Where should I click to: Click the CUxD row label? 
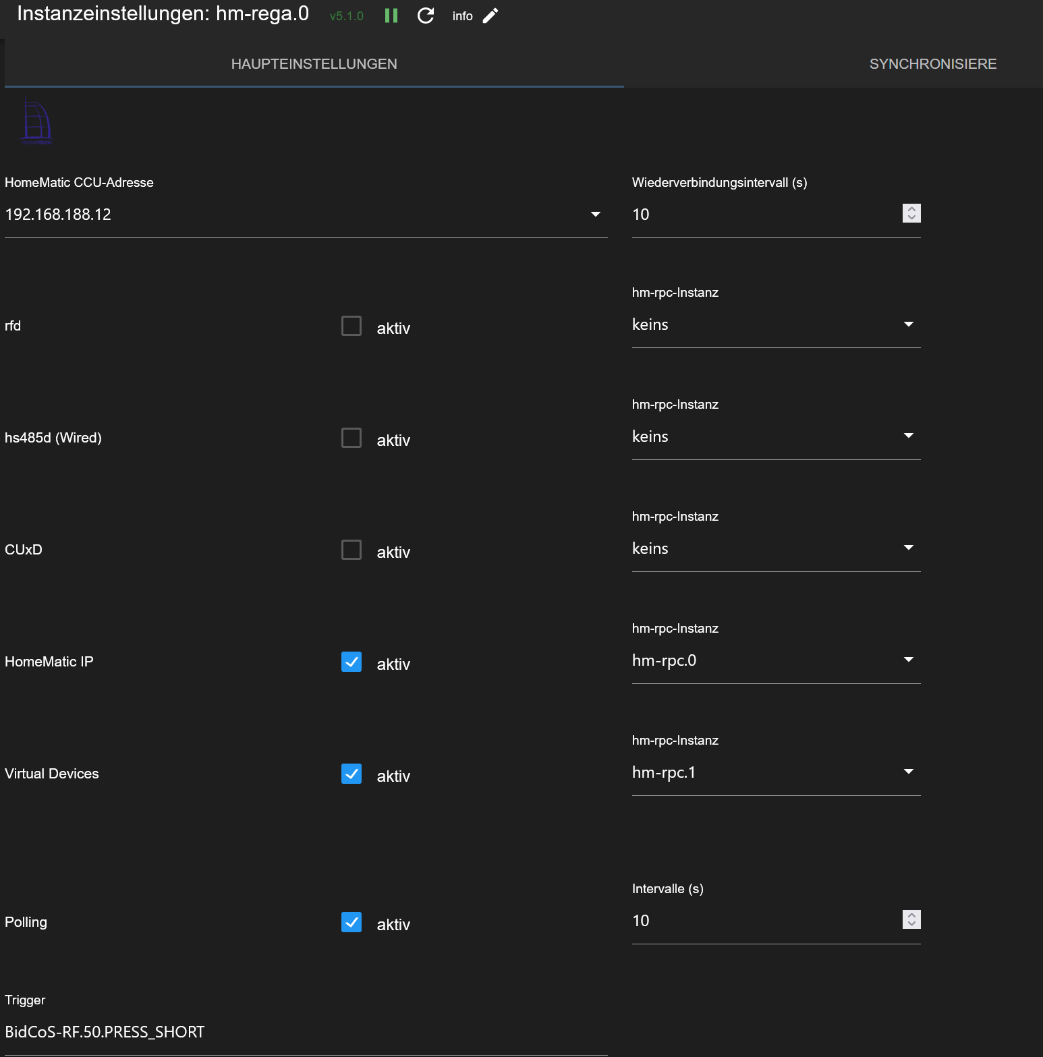pos(24,550)
